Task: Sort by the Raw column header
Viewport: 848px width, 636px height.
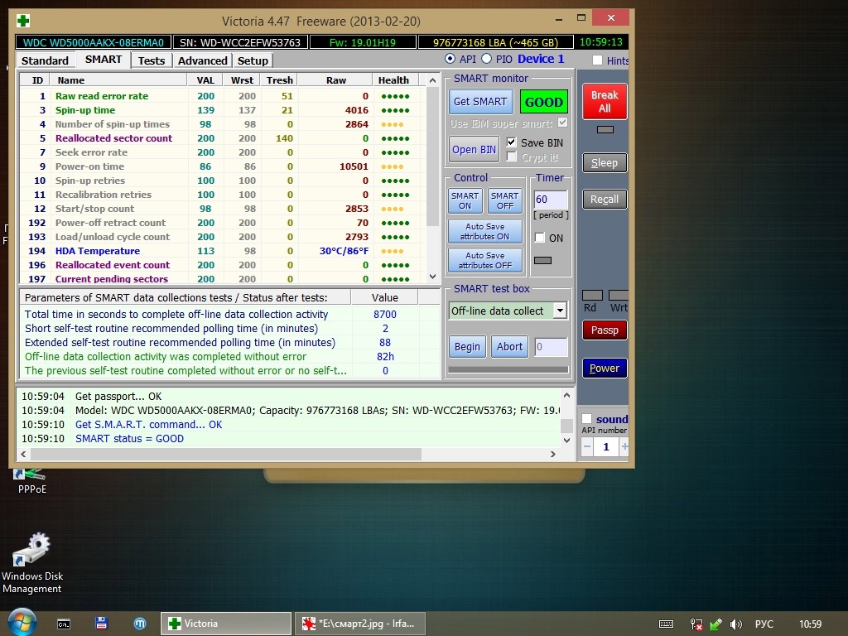Action: [x=335, y=80]
